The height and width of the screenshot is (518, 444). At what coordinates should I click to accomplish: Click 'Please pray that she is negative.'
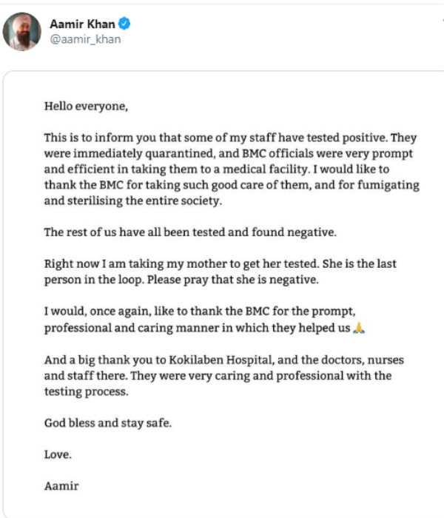(x=233, y=280)
